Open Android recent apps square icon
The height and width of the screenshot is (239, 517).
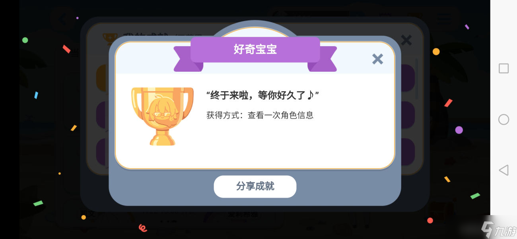(x=503, y=68)
